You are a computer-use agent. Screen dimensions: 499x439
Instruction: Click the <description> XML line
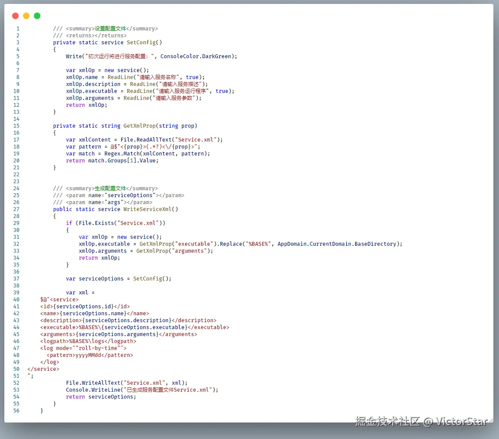[128, 320]
